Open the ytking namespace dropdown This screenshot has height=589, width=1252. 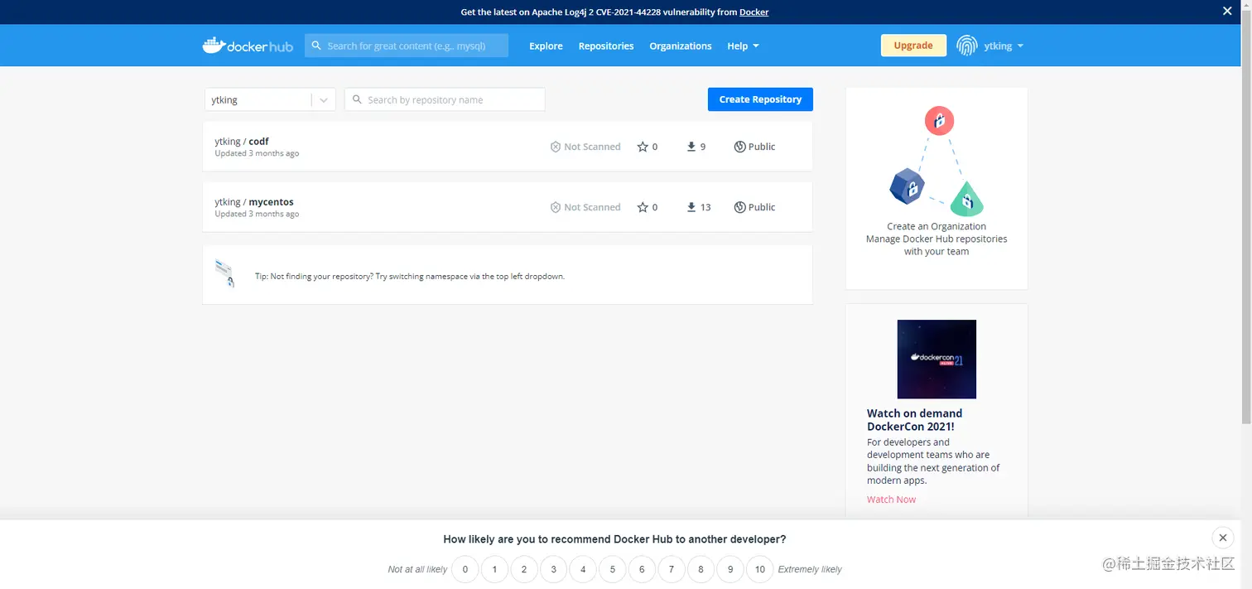tap(270, 99)
